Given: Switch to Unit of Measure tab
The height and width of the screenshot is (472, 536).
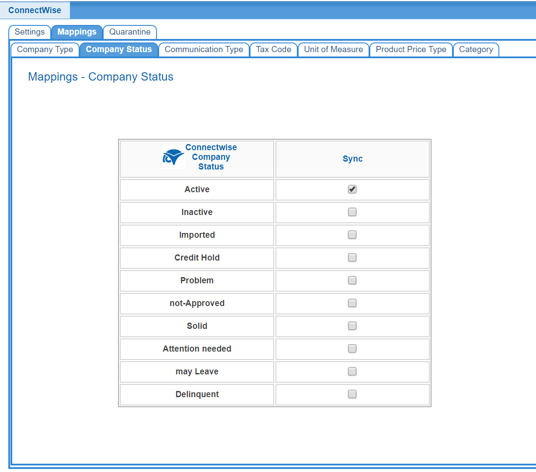Looking at the screenshot, I should click(334, 49).
